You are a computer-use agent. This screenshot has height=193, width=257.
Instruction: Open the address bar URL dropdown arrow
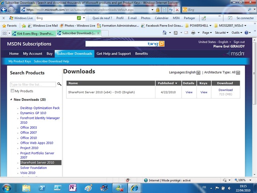(x=153, y=10)
